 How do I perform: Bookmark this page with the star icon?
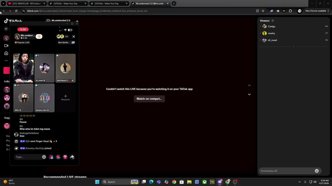pyautogui.click(x=263, y=11)
